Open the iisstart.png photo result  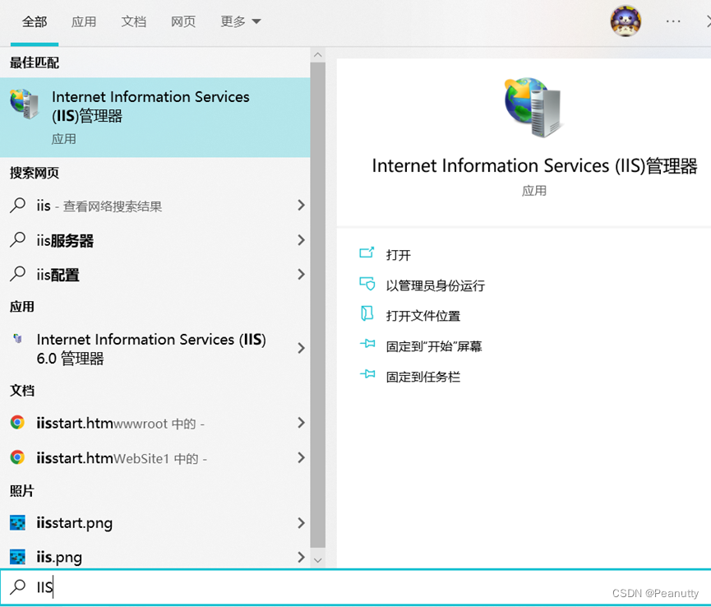pyautogui.click(x=155, y=523)
